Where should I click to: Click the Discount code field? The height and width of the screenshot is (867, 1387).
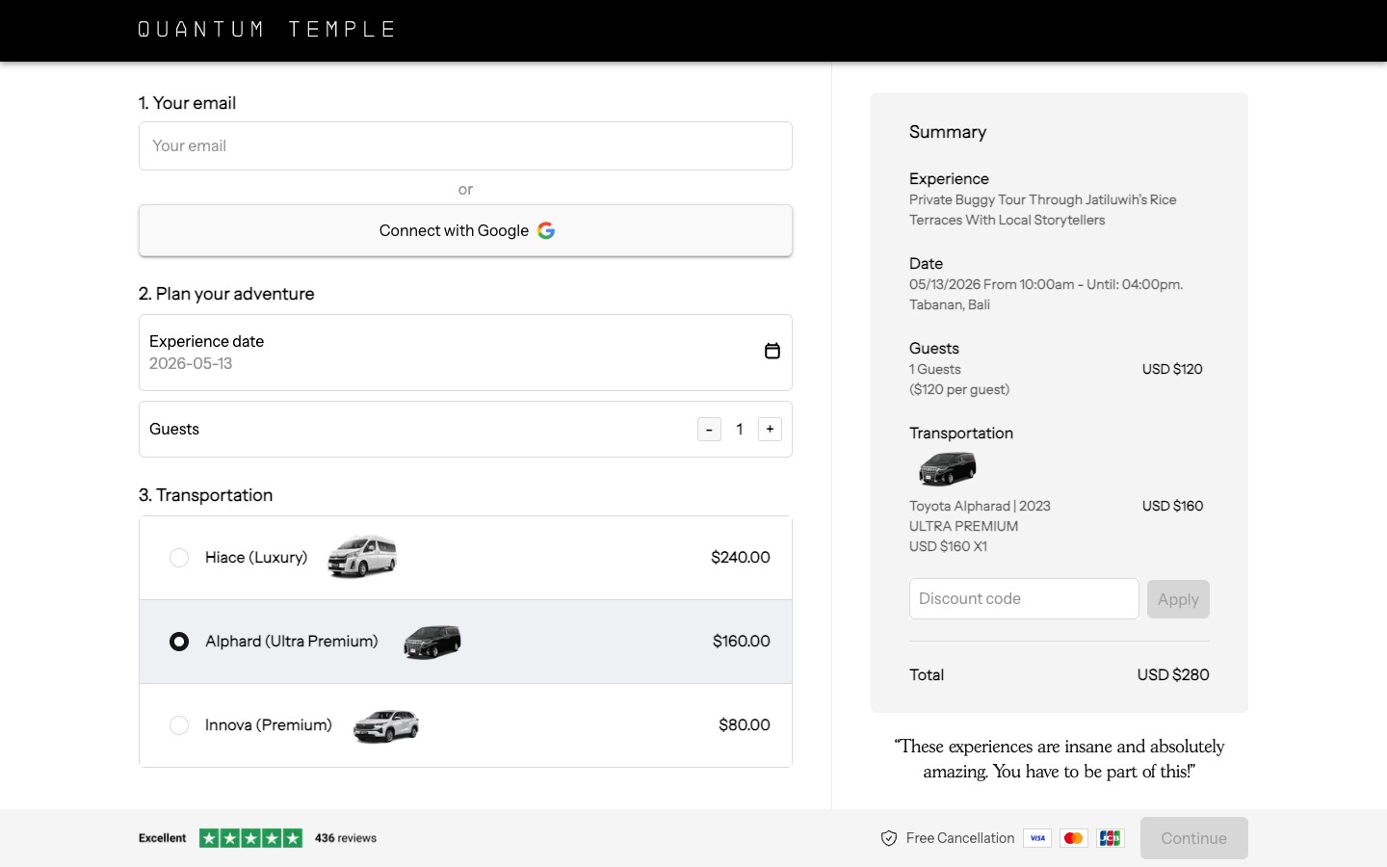click(x=1024, y=599)
